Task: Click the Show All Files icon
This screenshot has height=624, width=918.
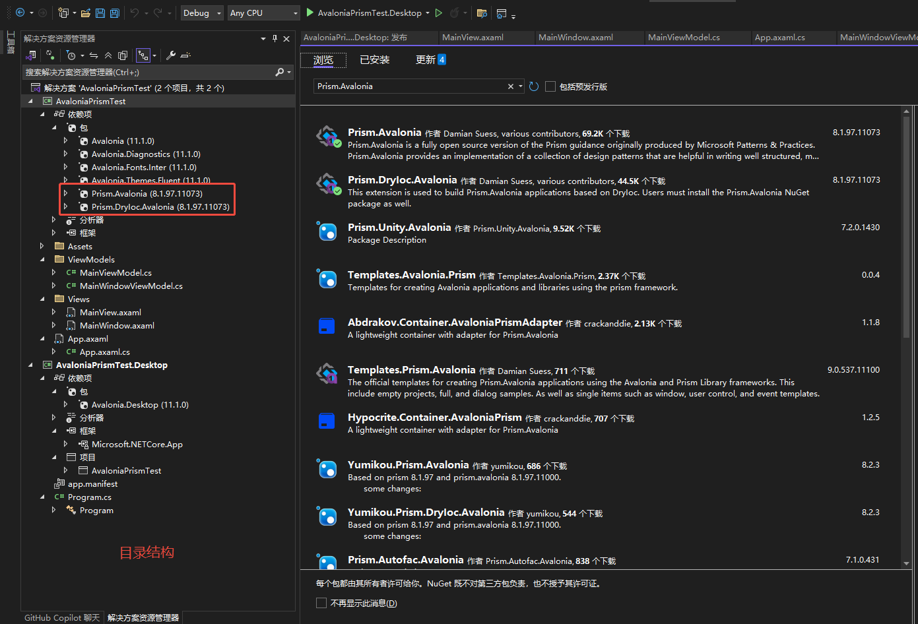Action: click(x=122, y=55)
